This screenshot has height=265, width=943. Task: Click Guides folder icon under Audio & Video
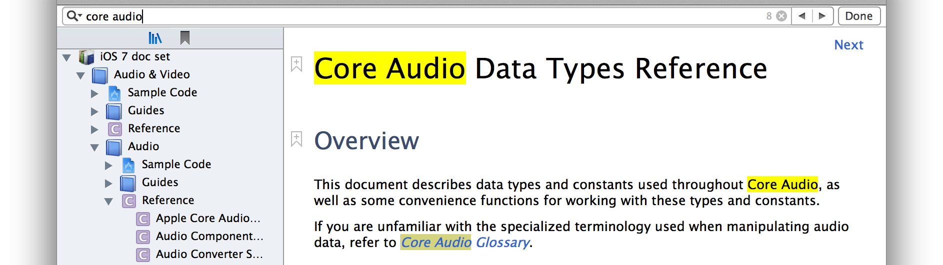[x=114, y=111]
